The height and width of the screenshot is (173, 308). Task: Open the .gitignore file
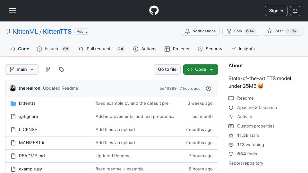coord(28,117)
